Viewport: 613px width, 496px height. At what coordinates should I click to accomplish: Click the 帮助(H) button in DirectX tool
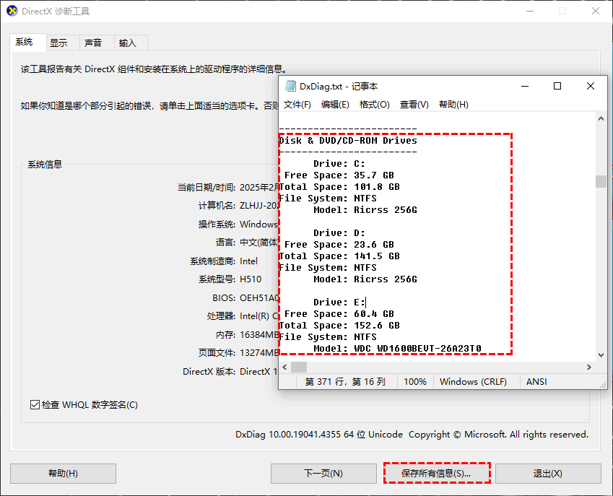point(63,474)
